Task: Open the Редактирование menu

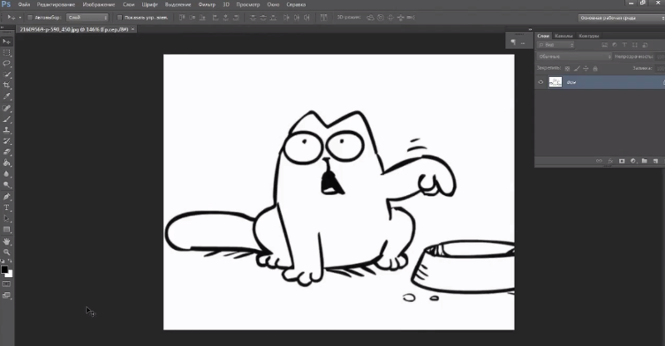Action: tap(56, 5)
